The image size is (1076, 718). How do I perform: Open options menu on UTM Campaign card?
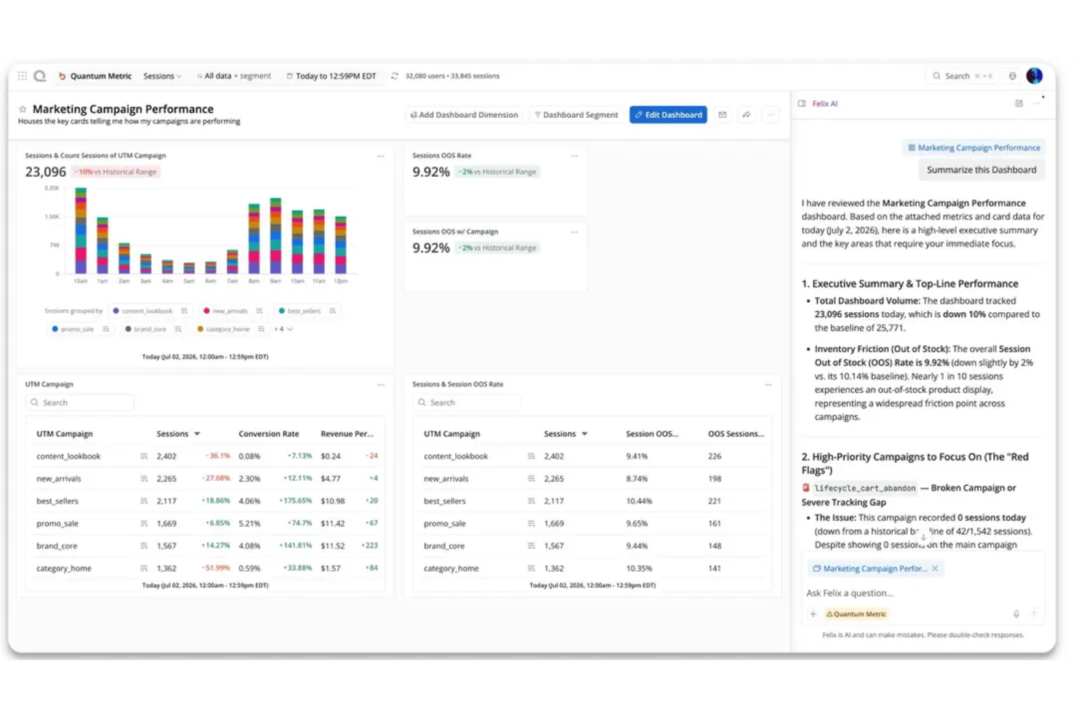click(380, 384)
